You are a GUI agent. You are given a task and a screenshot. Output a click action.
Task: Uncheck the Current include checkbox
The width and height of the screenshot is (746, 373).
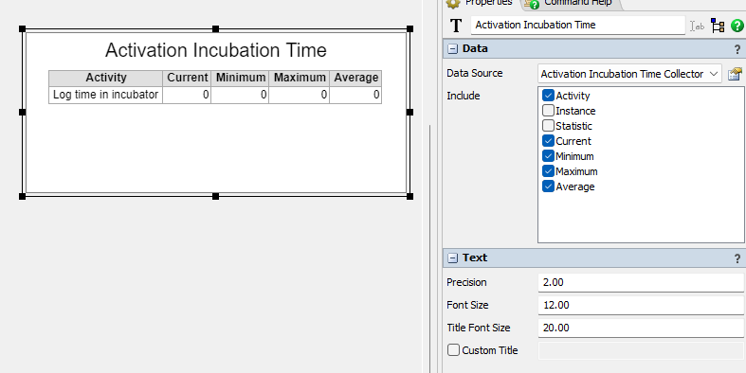(x=548, y=141)
